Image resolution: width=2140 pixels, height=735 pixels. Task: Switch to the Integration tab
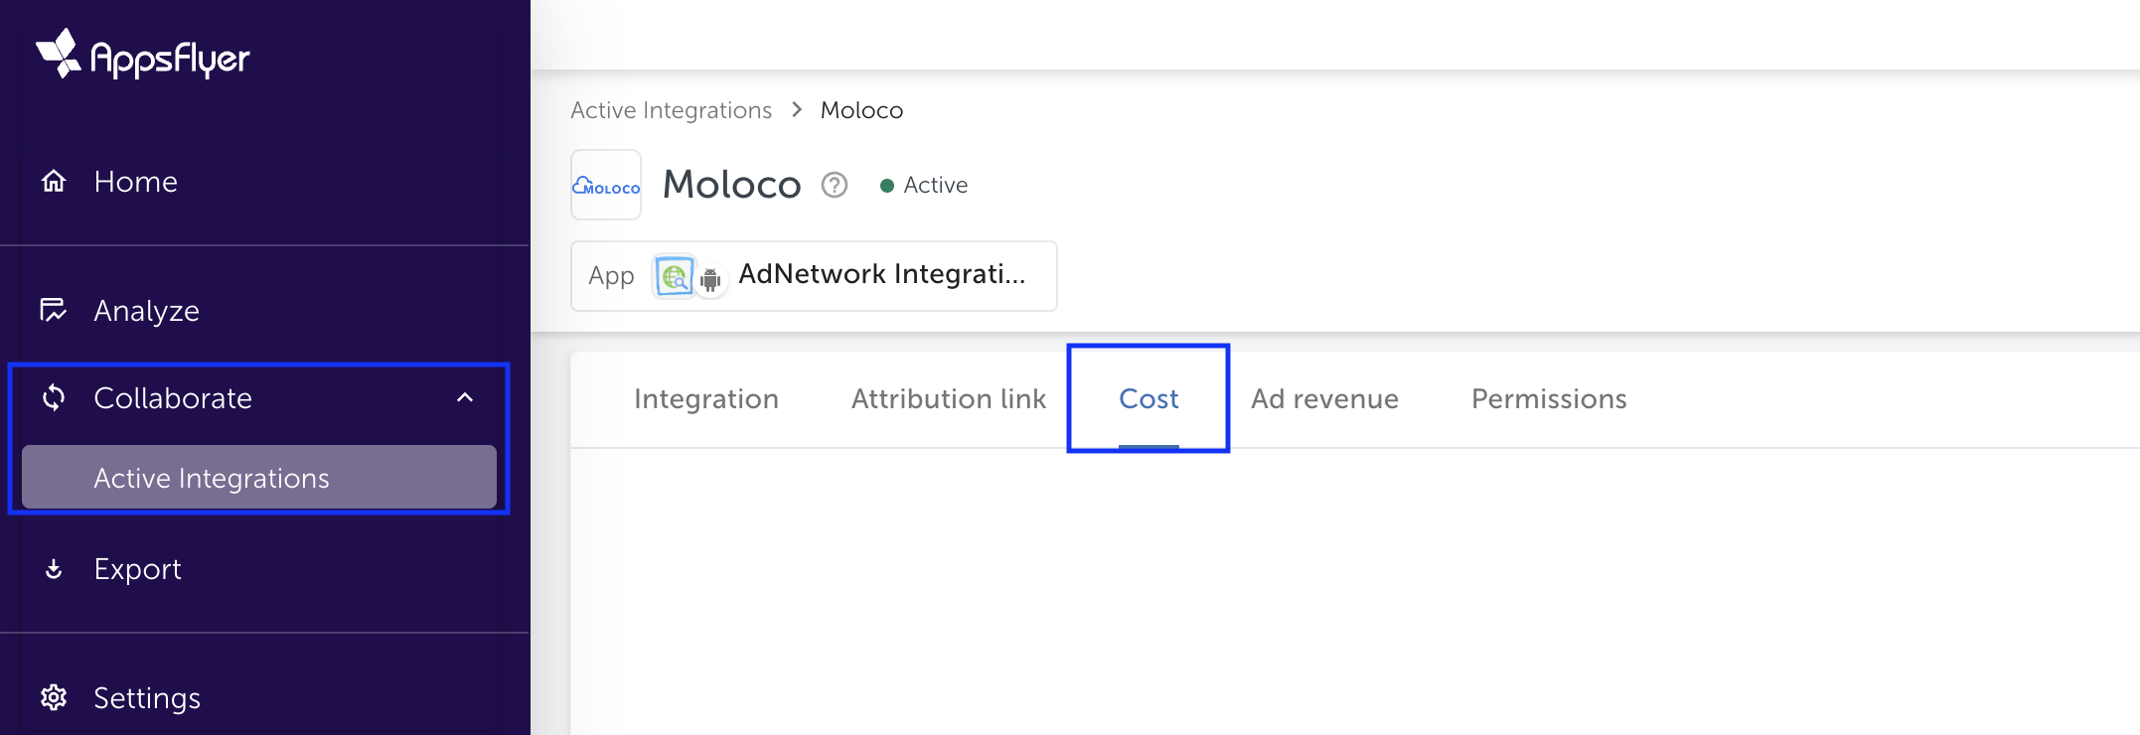click(x=705, y=398)
